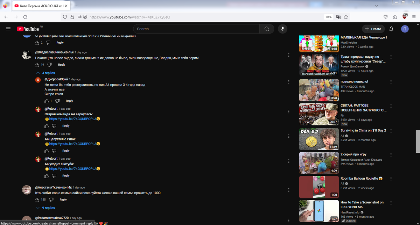The image size is (420, 225).
Task: Open 'Трамп прервал паузу' video title
Action: (x=363, y=59)
